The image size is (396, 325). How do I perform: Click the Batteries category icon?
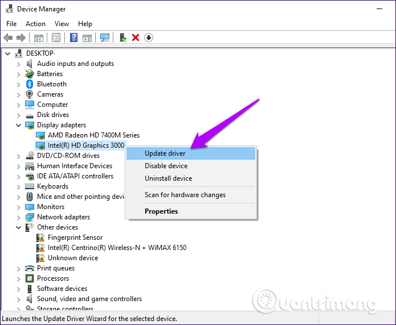(x=30, y=74)
